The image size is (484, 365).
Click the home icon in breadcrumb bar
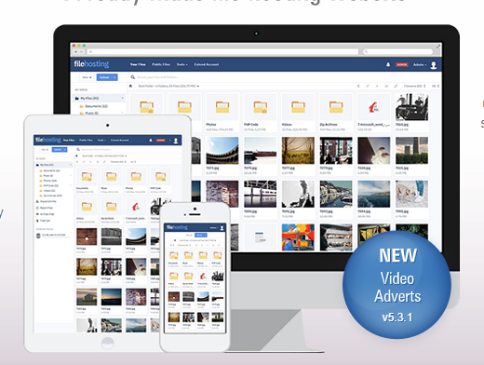click(x=130, y=86)
